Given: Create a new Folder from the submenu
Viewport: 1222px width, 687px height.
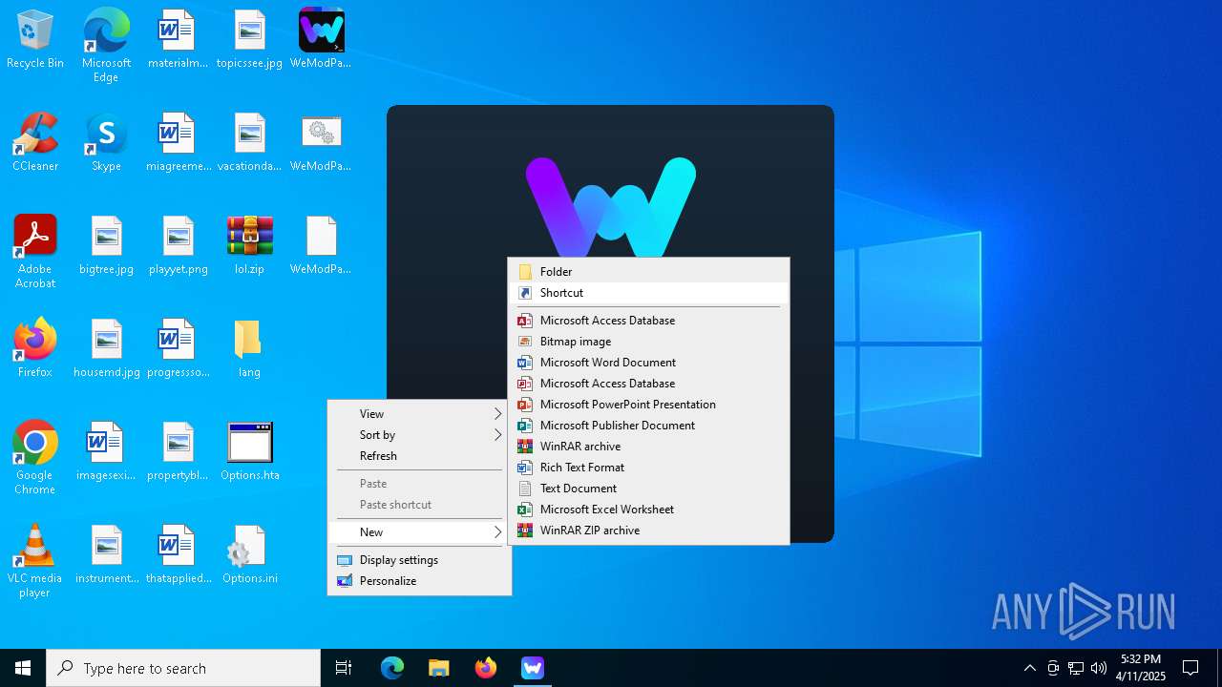Looking at the screenshot, I should tap(648, 272).
